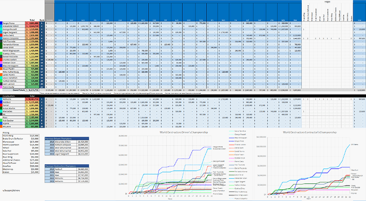Click the Williams line label in contractor chart
Viewport: 366px width, 201px height.
pos(354,145)
